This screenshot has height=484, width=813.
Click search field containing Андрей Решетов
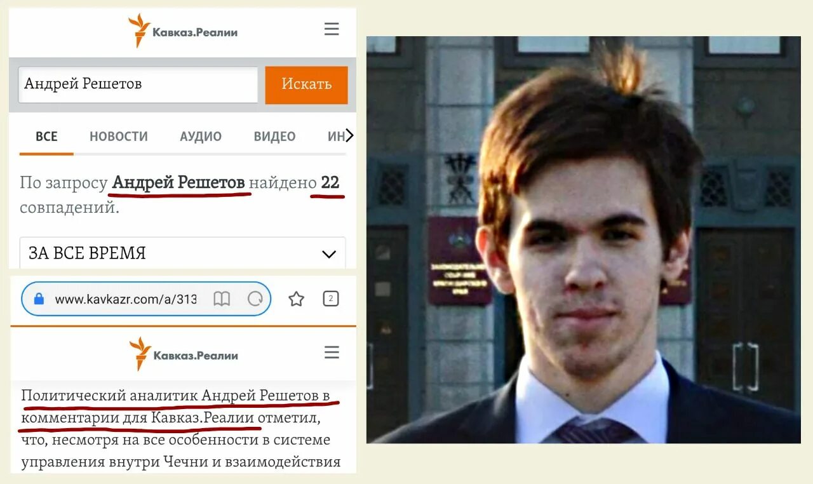[x=138, y=84]
